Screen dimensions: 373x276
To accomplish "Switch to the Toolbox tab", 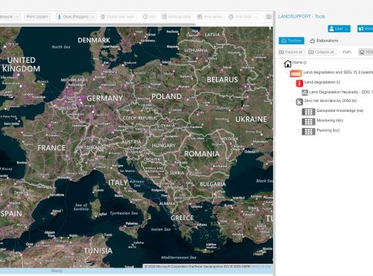I will click(x=291, y=41).
